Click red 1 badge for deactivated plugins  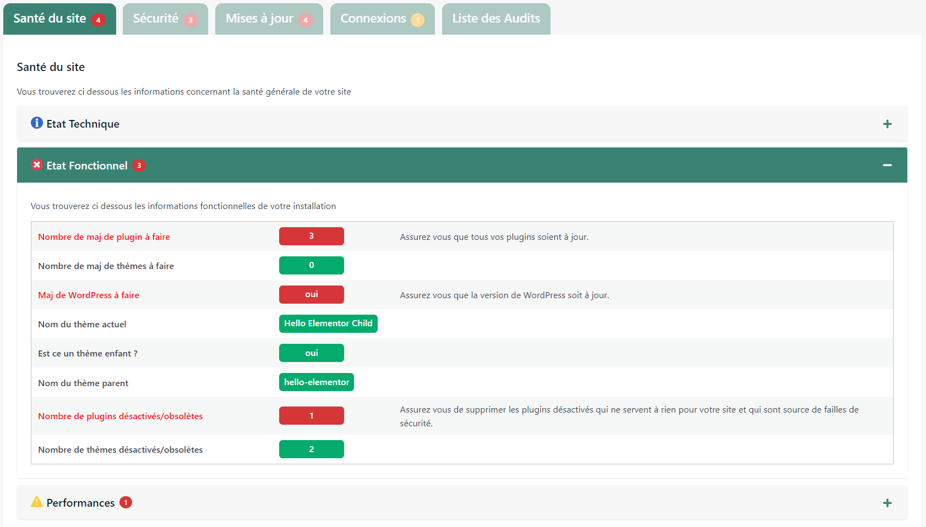coord(312,415)
